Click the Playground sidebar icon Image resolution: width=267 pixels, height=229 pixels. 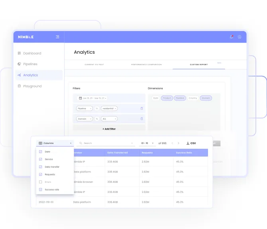click(19, 86)
